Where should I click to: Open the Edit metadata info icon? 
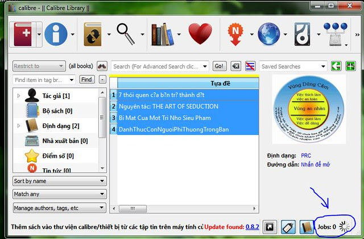pyautogui.click(x=56, y=34)
